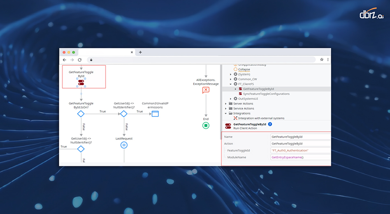Click the Service Actions folder icon

(230, 108)
